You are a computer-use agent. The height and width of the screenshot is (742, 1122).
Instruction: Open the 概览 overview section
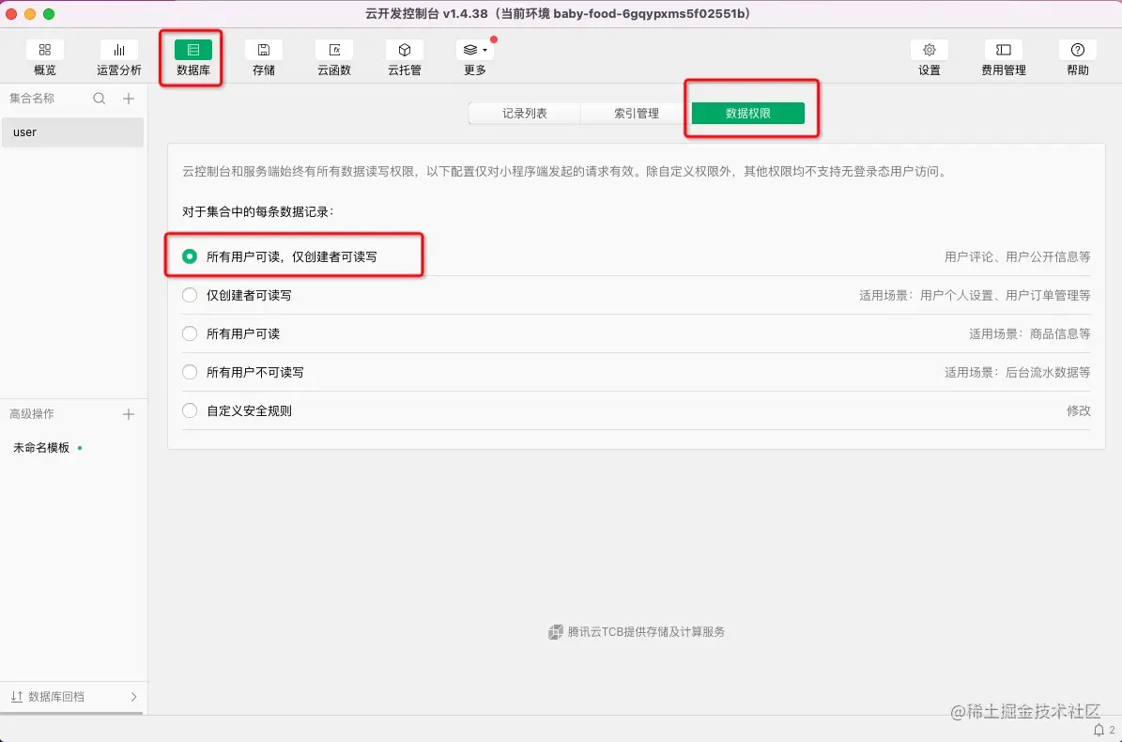coord(44,57)
